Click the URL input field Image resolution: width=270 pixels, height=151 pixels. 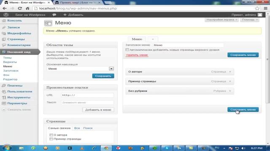pyautogui.click(x=87, y=95)
